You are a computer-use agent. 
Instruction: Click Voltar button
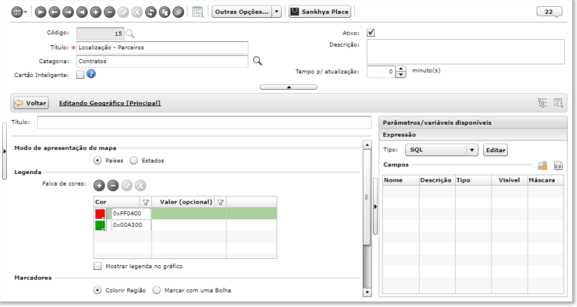tap(31, 103)
